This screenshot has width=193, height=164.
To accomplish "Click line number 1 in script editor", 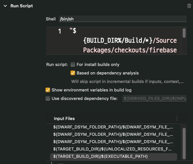I will 60,31.
